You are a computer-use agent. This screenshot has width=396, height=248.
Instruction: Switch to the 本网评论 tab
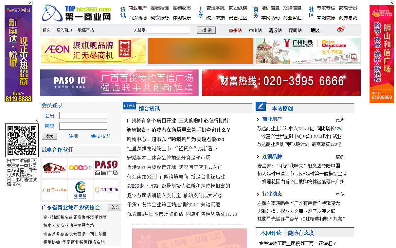pos(271,233)
